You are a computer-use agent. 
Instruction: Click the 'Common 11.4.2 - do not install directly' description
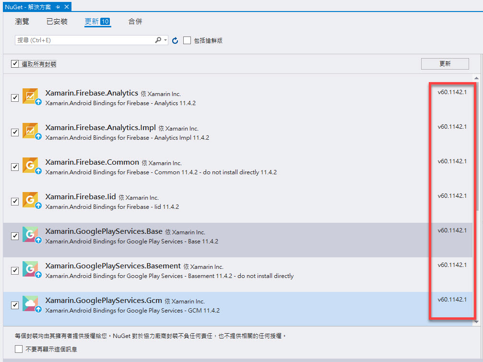[161, 172]
